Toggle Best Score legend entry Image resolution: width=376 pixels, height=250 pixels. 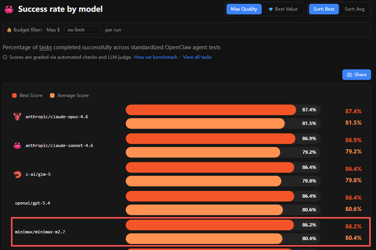pos(27,95)
